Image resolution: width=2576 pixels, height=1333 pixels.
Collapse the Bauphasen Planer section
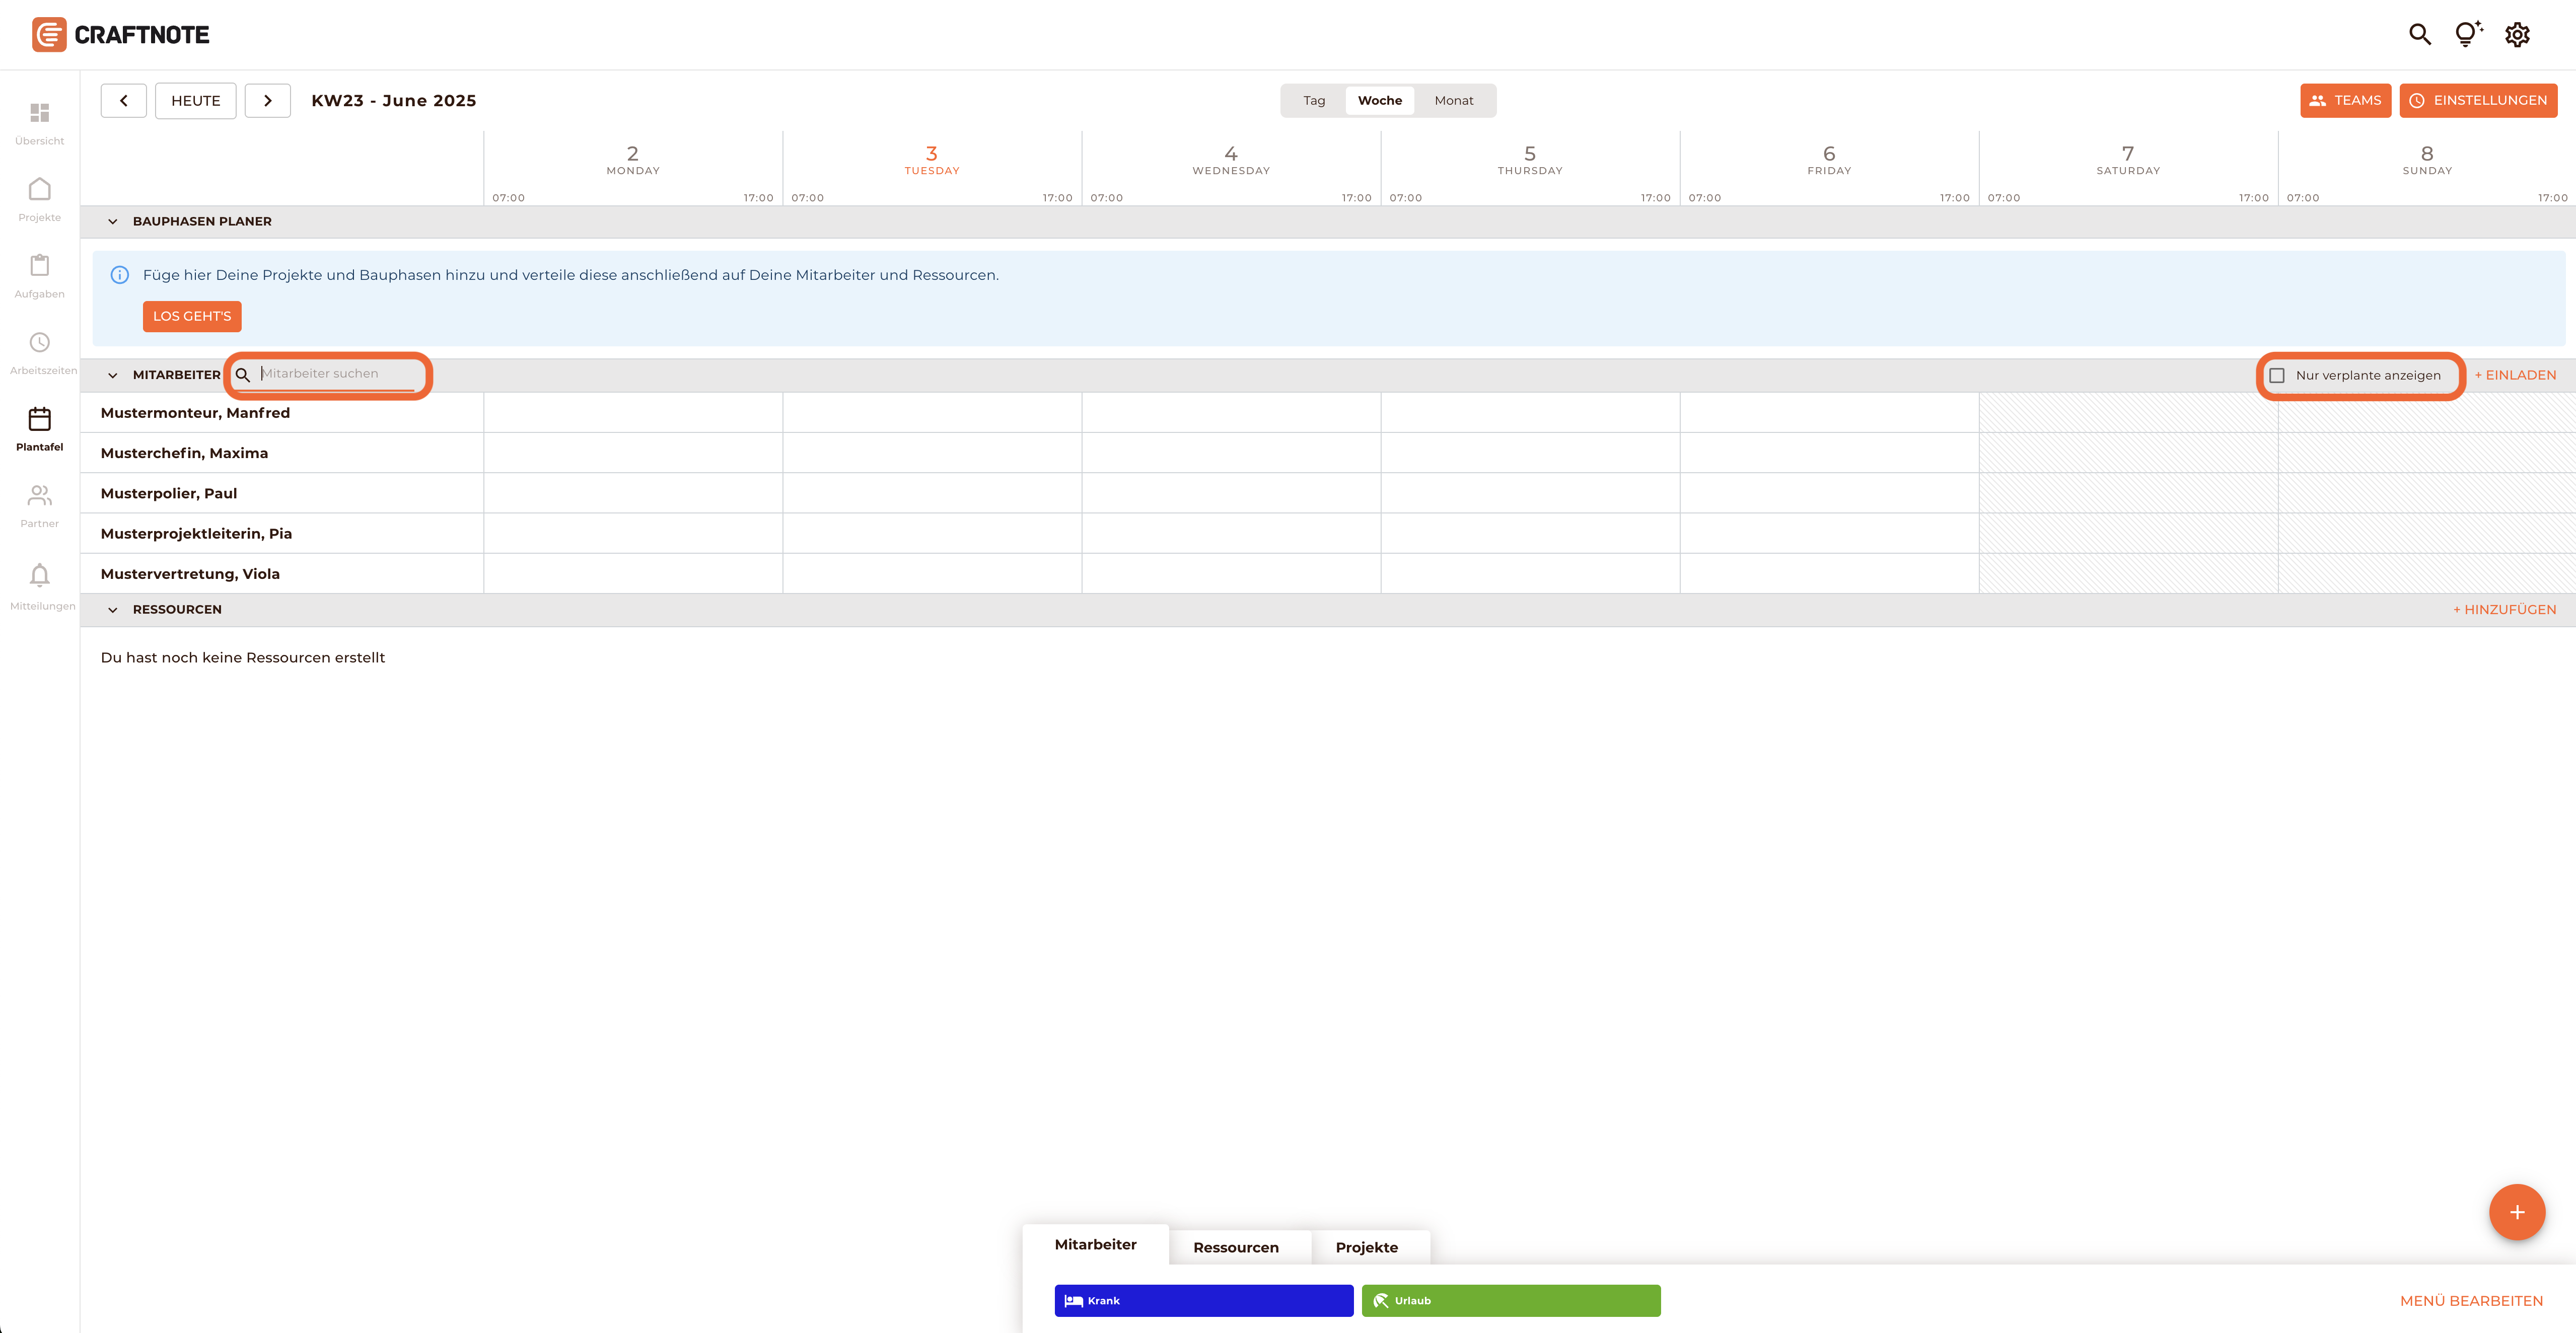click(x=113, y=222)
